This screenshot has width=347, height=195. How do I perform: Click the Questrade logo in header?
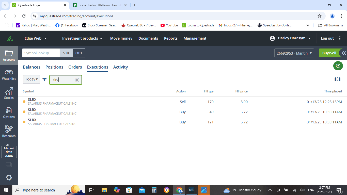pos(10,39)
